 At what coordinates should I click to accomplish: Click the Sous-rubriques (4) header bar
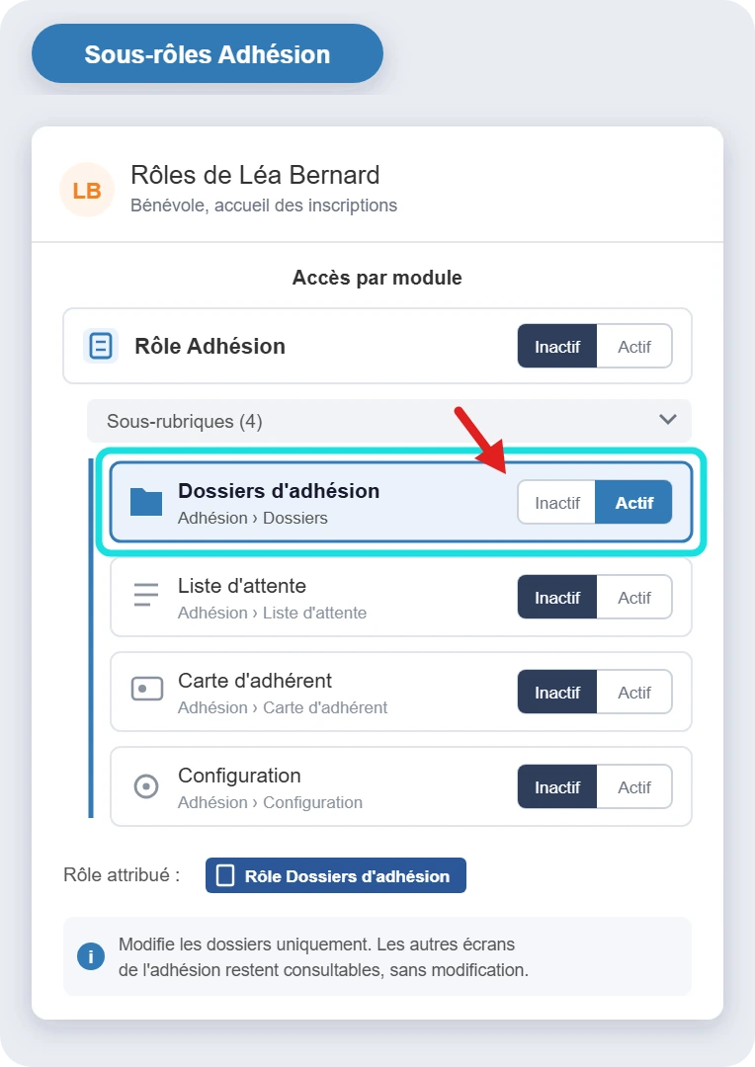(389, 421)
